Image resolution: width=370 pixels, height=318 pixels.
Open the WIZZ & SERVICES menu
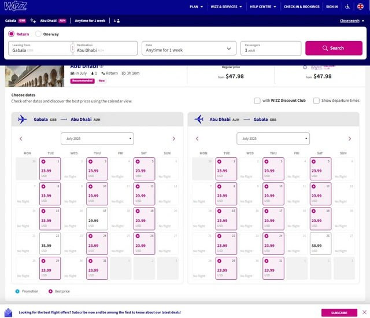226,6
